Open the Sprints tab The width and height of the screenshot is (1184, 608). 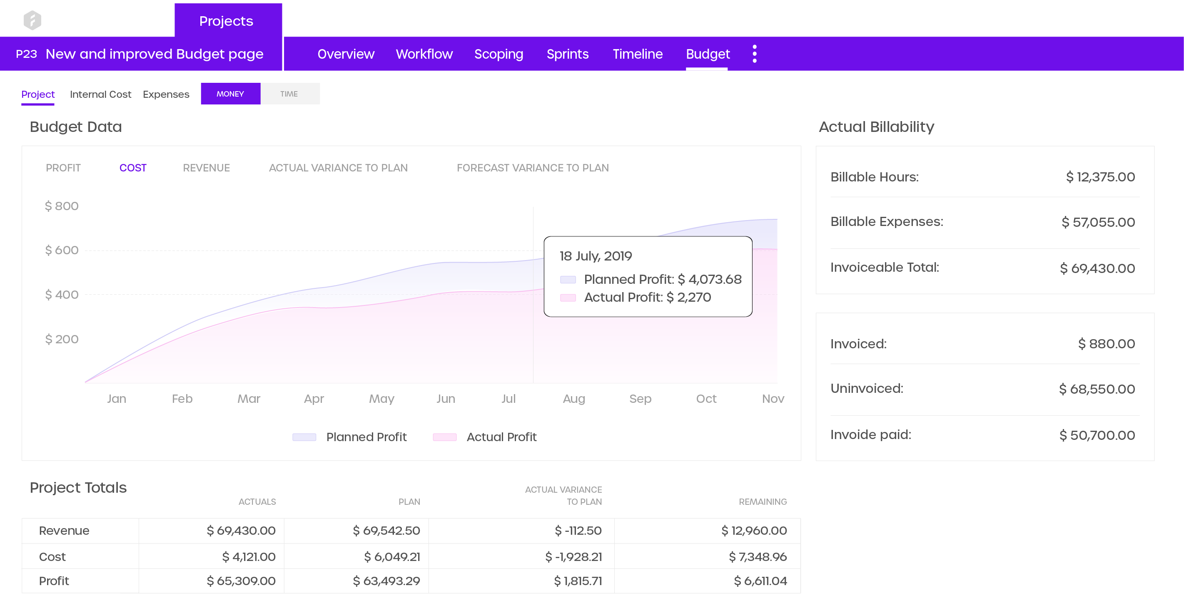coord(567,54)
